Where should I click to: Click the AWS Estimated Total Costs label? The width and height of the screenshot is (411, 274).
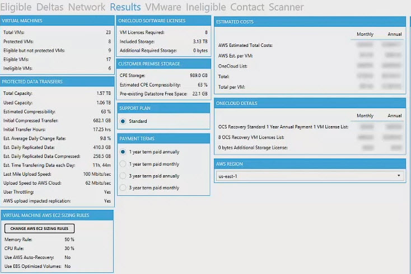click(x=245, y=45)
